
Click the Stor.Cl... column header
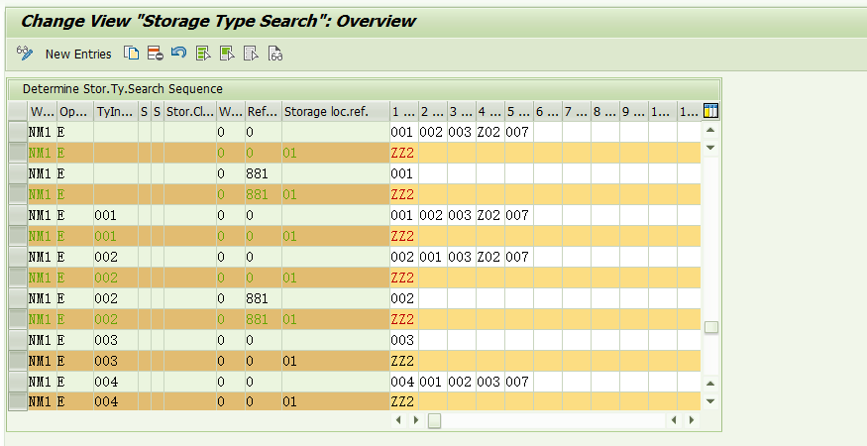[189, 111]
